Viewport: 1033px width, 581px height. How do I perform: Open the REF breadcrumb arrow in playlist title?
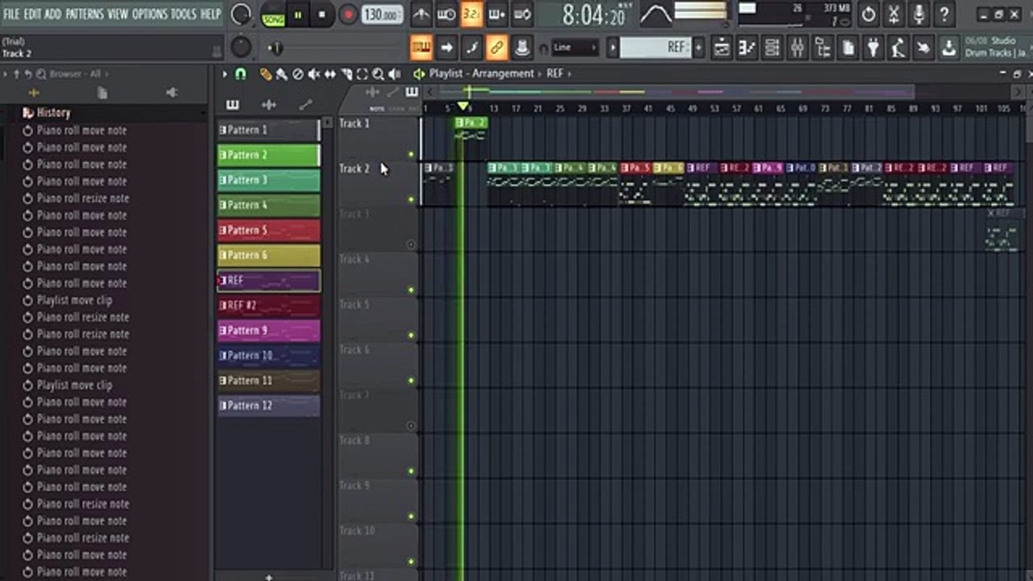pyautogui.click(x=569, y=73)
